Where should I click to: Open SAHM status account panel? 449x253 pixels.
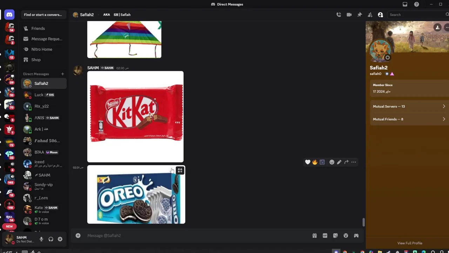(x=19, y=239)
